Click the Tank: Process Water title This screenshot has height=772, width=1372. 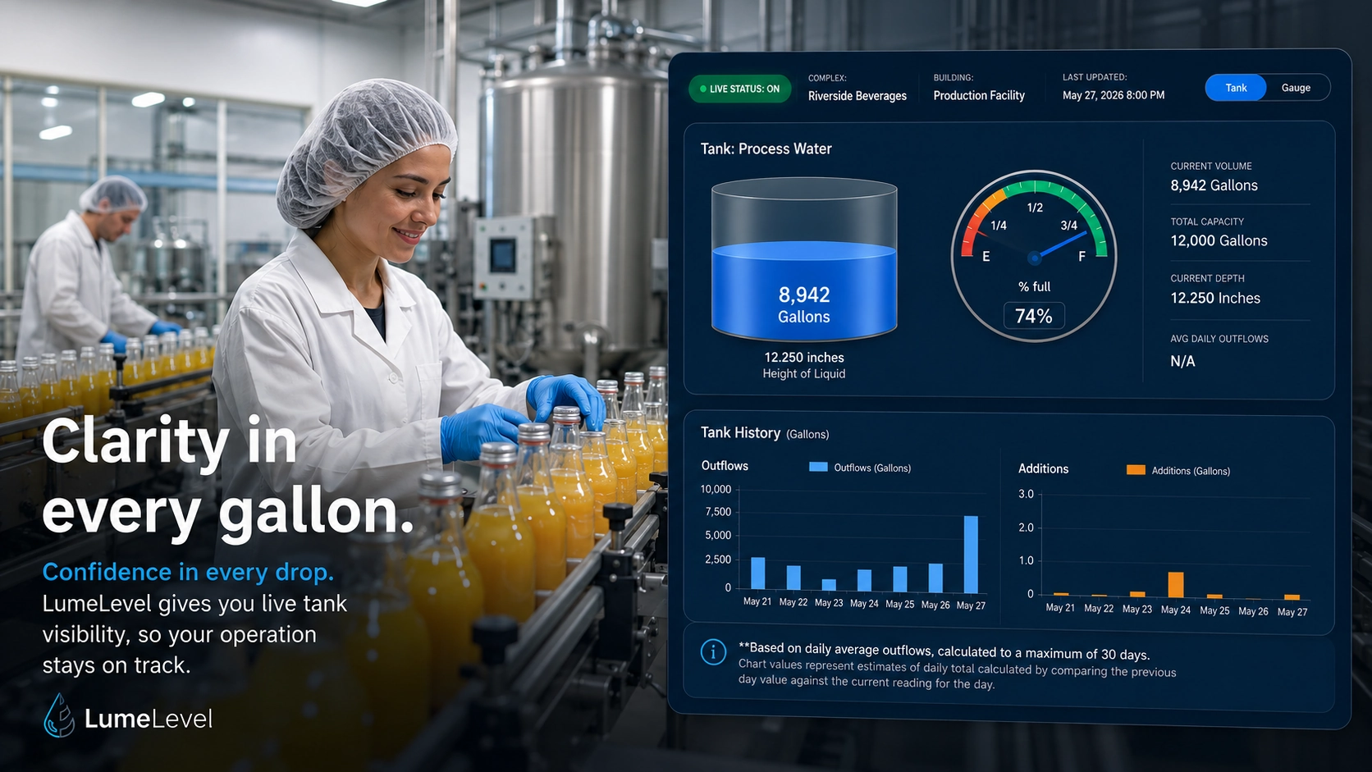pos(766,148)
